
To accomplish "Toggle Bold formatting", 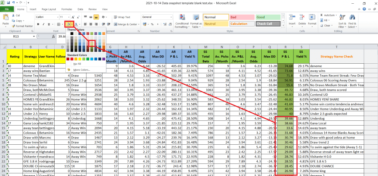I will tap(38, 24).
